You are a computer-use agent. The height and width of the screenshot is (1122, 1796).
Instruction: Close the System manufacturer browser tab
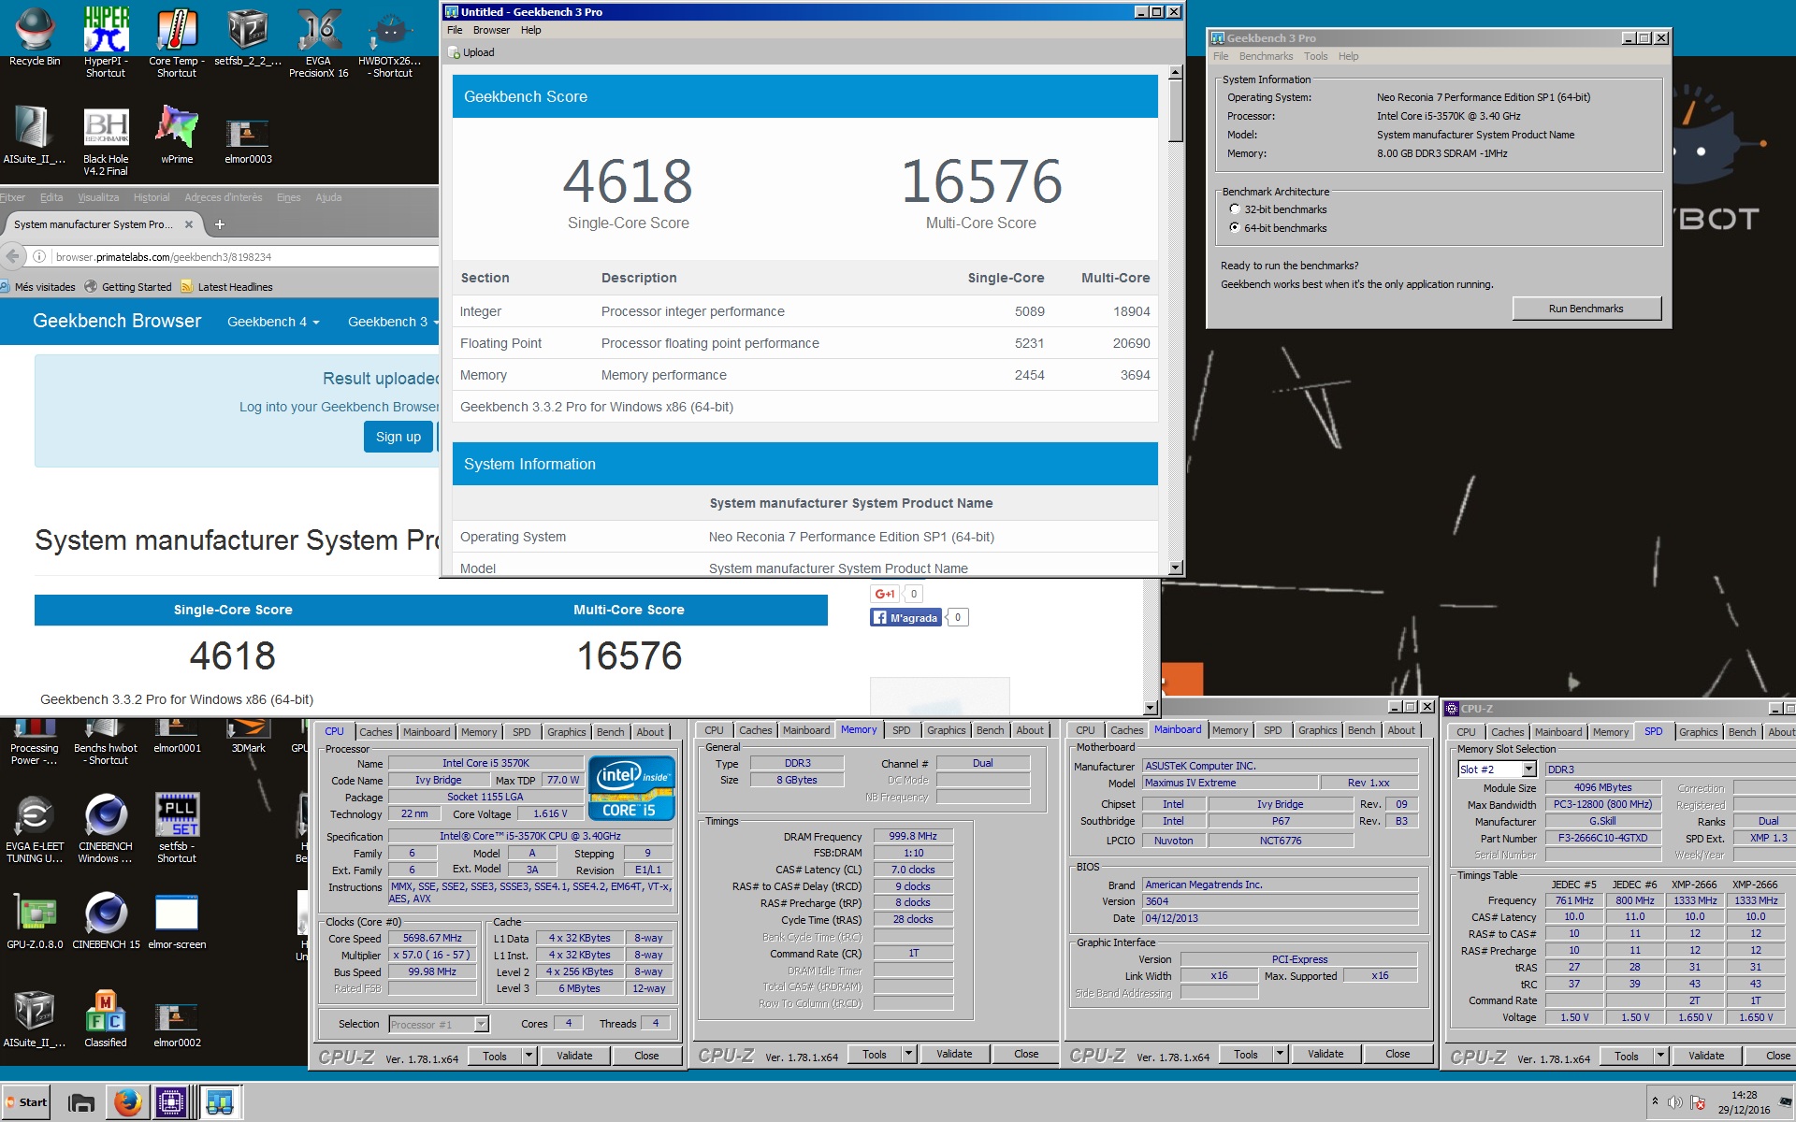click(x=189, y=224)
